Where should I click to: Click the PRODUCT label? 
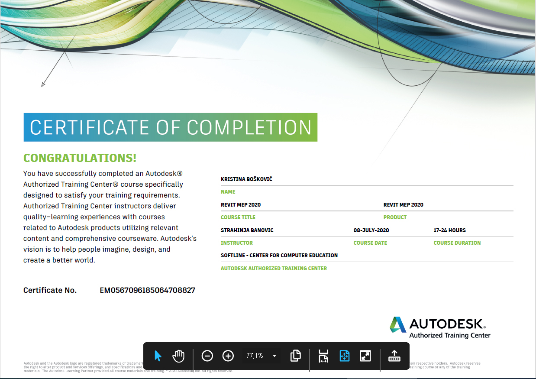pyautogui.click(x=395, y=217)
